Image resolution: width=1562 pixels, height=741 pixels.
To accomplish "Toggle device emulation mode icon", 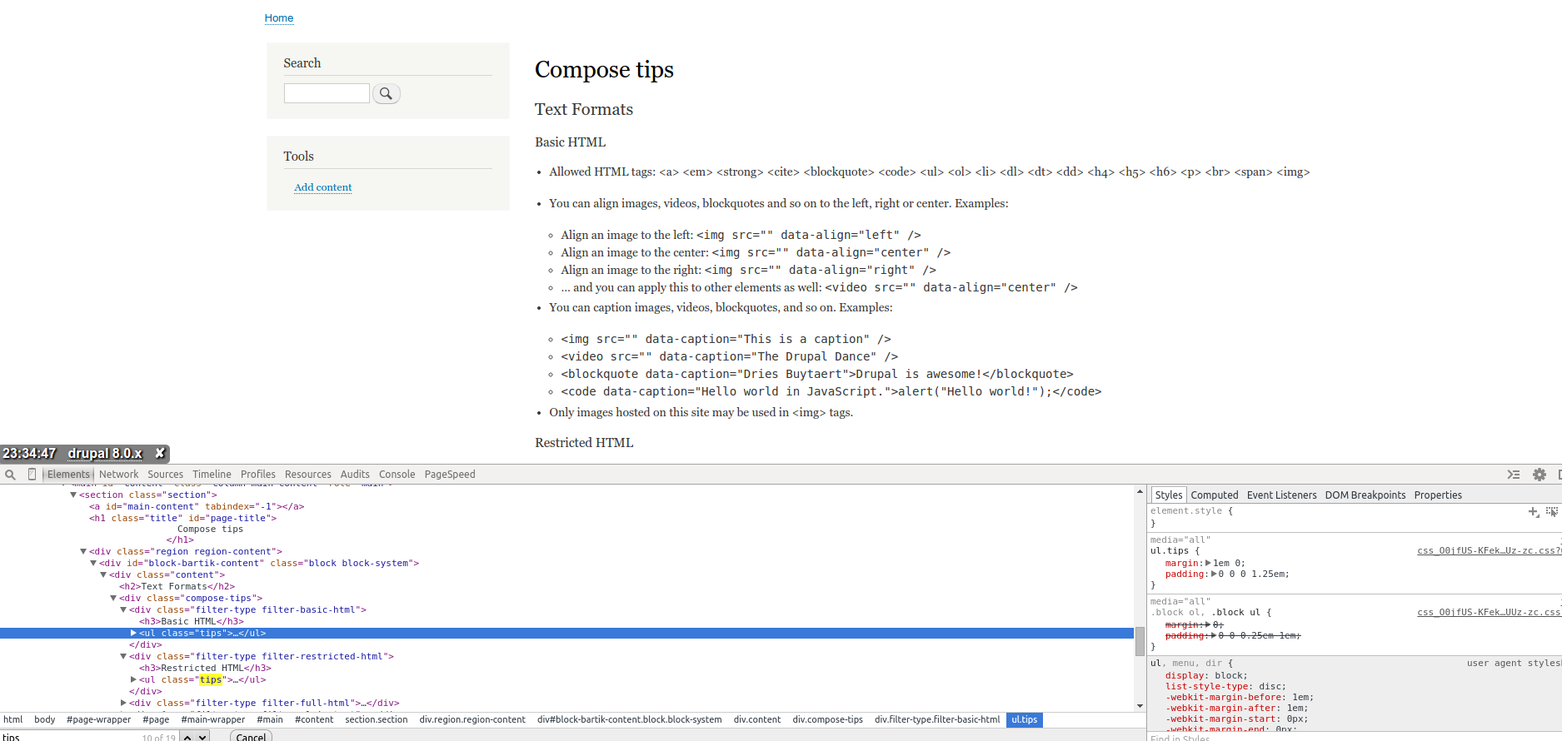I will point(32,475).
